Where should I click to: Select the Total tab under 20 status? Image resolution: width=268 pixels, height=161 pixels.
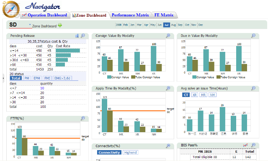(16, 78)
